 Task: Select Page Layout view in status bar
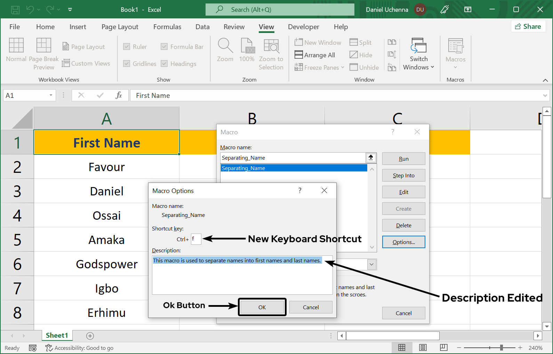[x=423, y=348]
